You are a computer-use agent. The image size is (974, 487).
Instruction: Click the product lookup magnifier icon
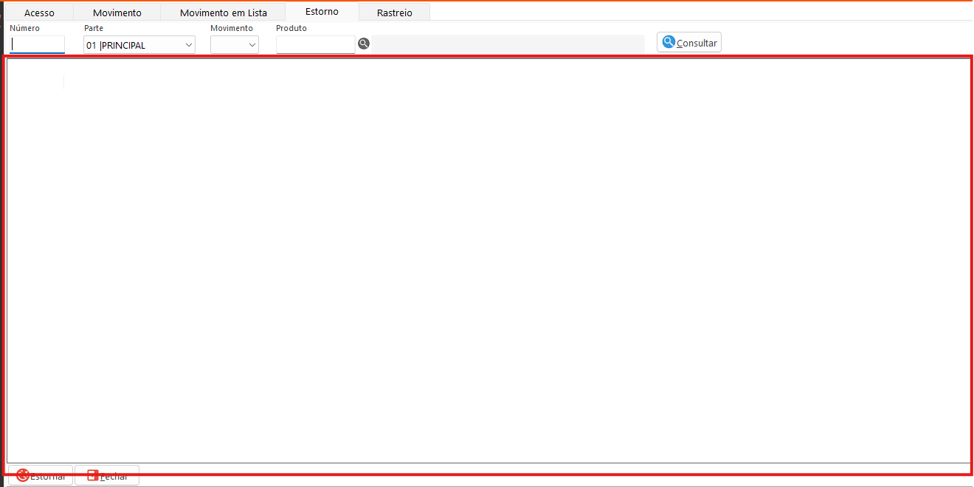(363, 44)
